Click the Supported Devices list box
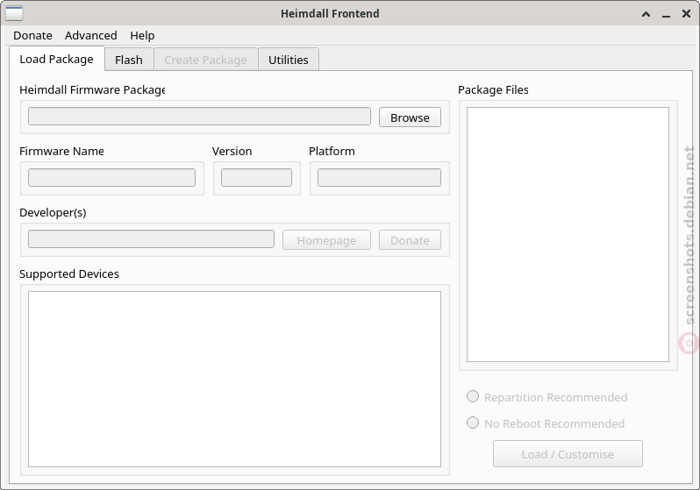This screenshot has width=700, height=490. point(234,379)
